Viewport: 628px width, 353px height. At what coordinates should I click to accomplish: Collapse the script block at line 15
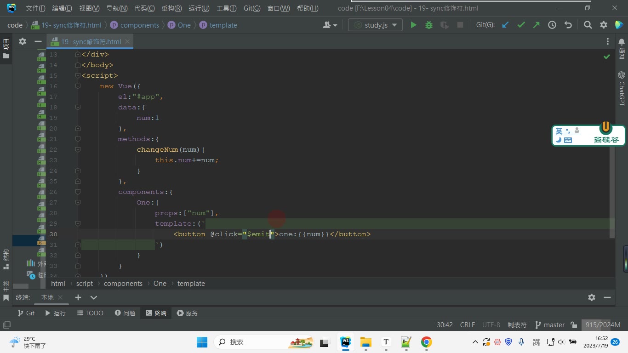point(78,75)
